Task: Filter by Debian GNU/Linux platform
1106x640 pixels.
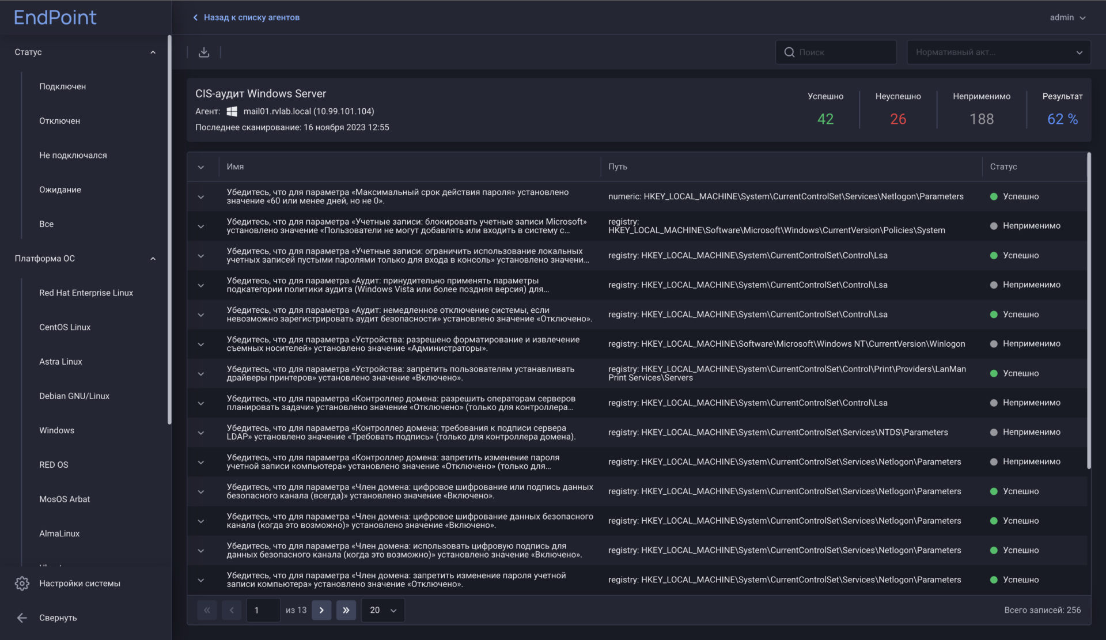Action: click(x=74, y=396)
